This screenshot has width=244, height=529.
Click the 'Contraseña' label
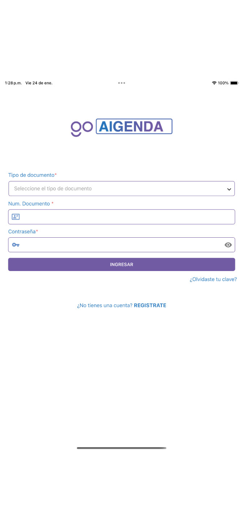22,232
